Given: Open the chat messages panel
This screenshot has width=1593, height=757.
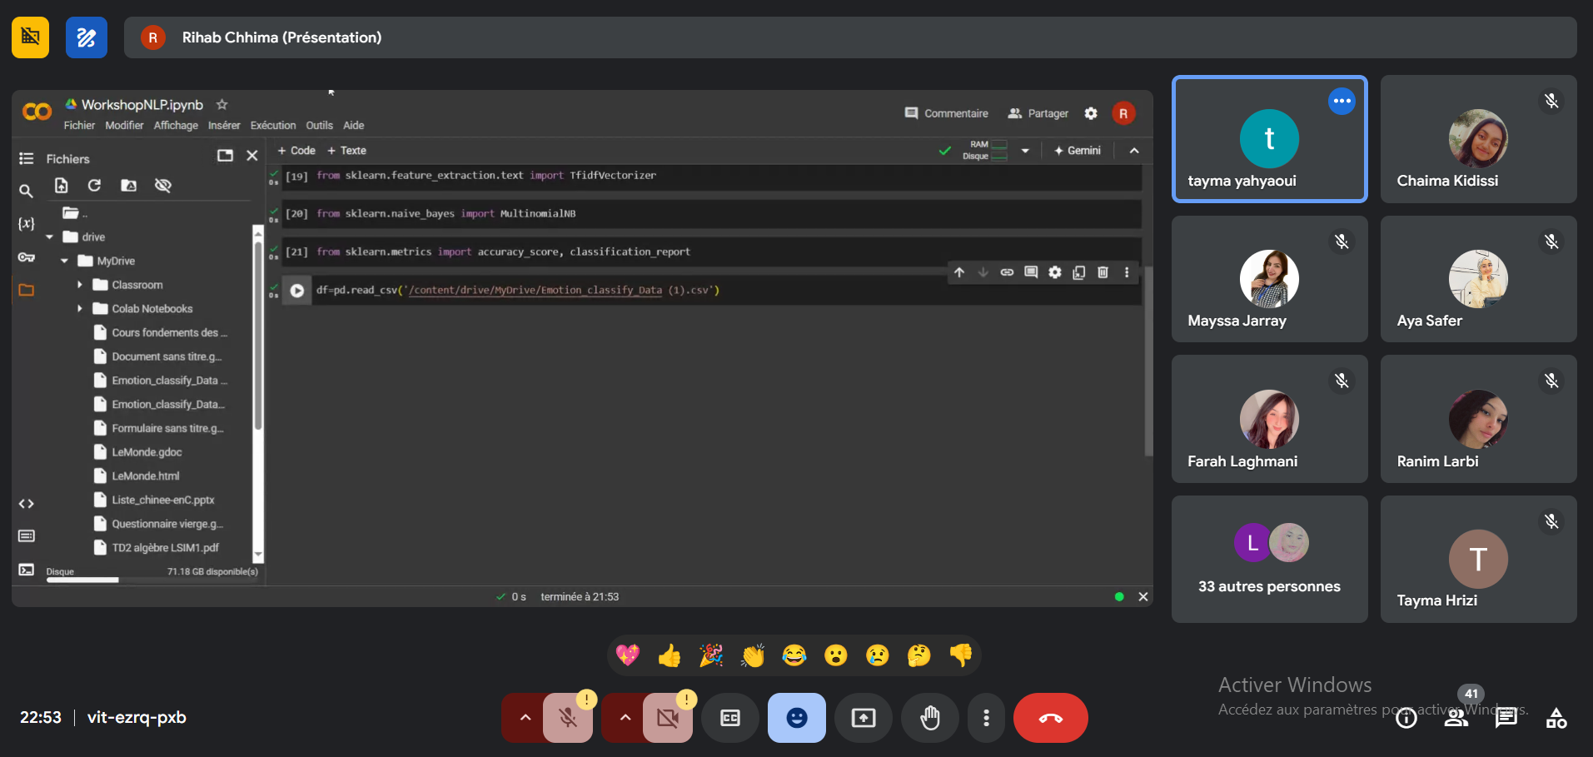Looking at the screenshot, I should [1506, 718].
